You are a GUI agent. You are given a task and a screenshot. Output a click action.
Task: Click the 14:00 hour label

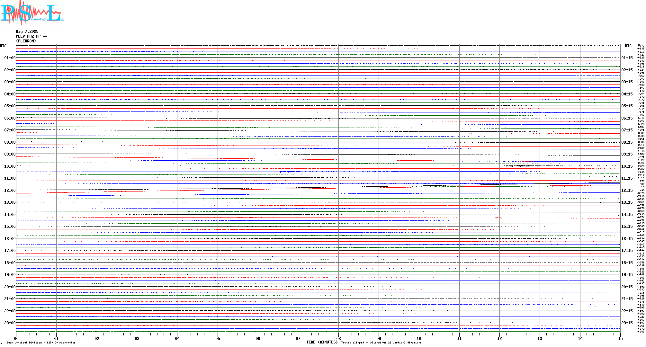10,215
